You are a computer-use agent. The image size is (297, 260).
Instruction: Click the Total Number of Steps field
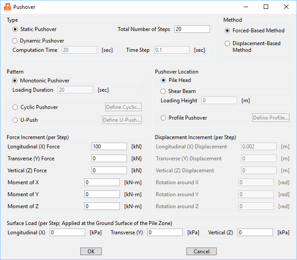[x=192, y=29]
